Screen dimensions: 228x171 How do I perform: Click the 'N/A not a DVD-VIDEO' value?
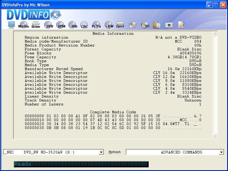(x=178, y=37)
